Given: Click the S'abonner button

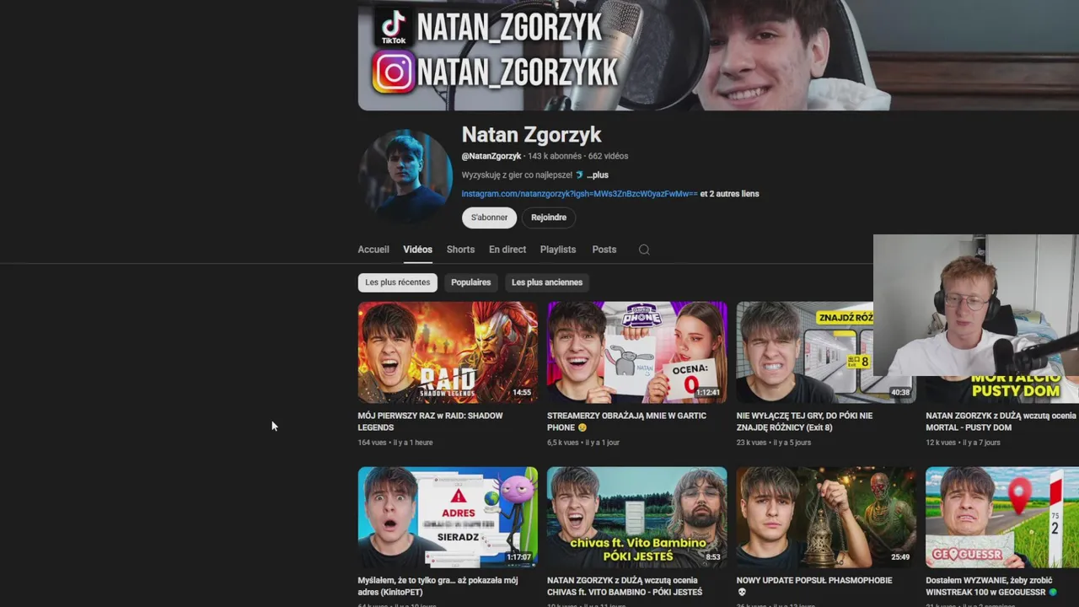Looking at the screenshot, I should pyautogui.click(x=489, y=218).
